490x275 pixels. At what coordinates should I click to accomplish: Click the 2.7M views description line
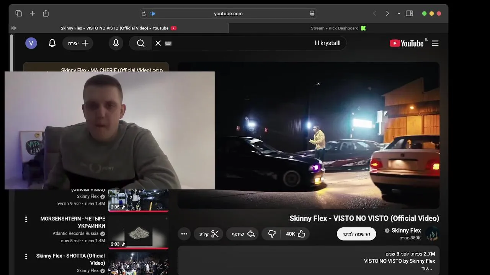[410, 254]
